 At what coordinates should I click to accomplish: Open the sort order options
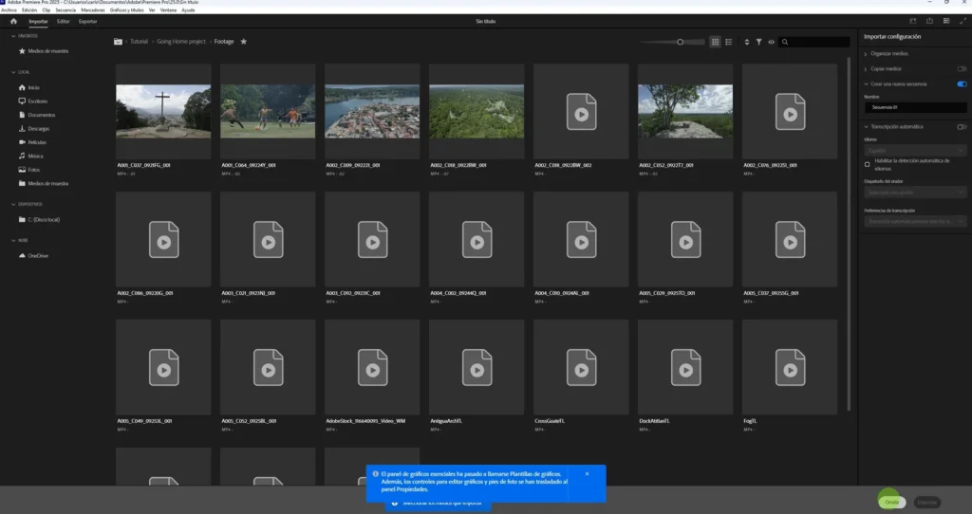coord(746,42)
